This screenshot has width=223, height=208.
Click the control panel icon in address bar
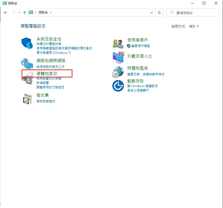[31, 12]
